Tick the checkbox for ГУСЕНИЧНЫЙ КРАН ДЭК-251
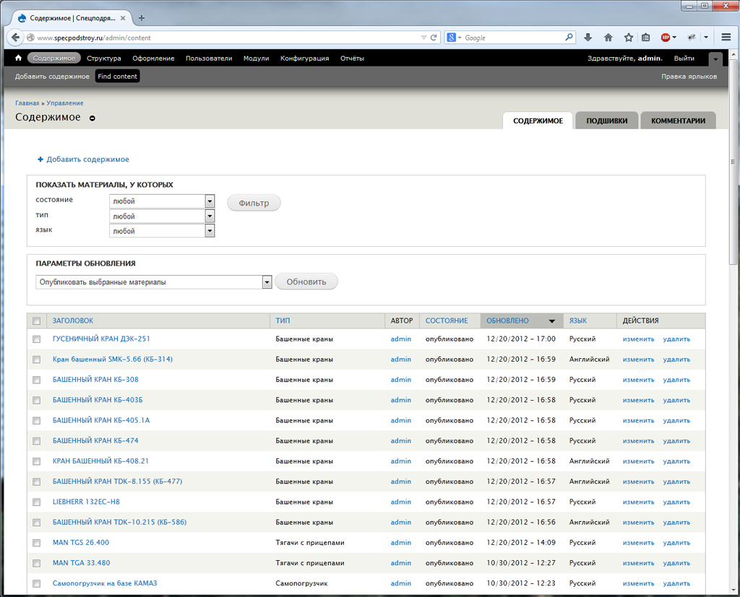The width and height of the screenshot is (740, 597). pyautogui.click(x=37, y=339)
